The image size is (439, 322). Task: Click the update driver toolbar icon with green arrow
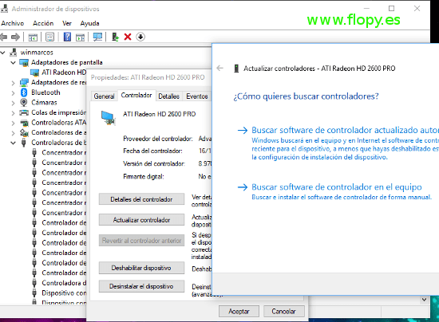point(115,37)
